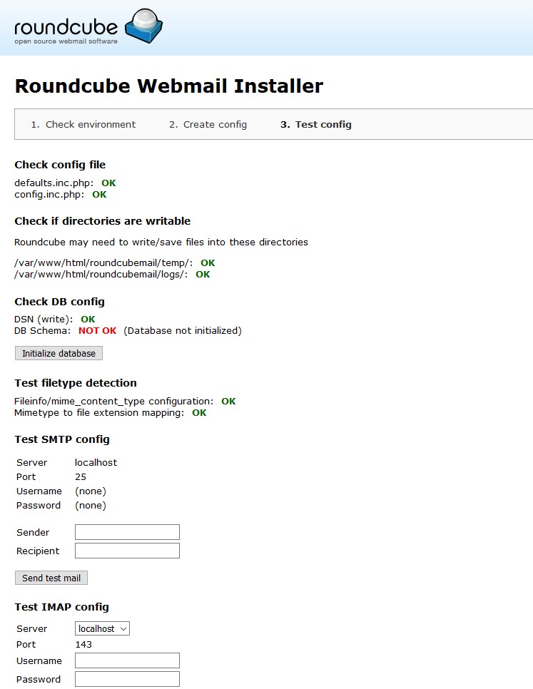Click the OK status next to defaults.inc.php
Viewport: 533px width, 689px height.
108,183
